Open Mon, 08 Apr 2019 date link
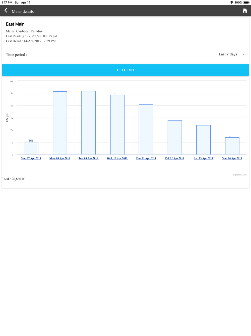The width and height of the screenshot is (251, 336). [x=60, y=158]
